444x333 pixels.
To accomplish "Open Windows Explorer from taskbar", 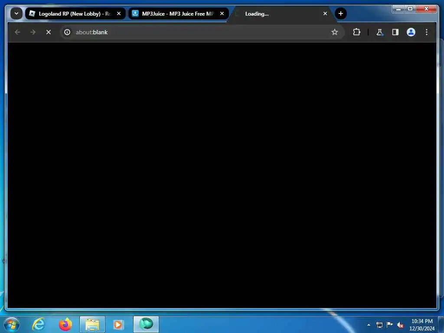I will (x=92, y=324).
